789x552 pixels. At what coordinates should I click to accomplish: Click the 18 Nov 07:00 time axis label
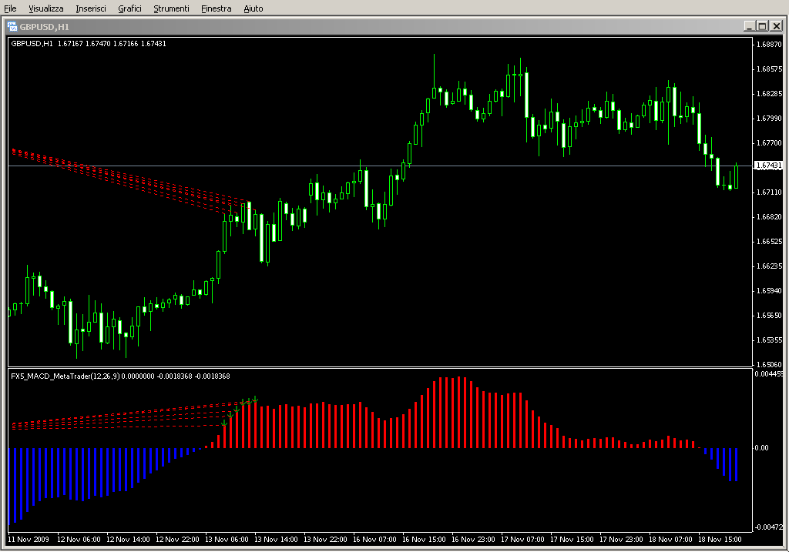click(x=670, y=540)
